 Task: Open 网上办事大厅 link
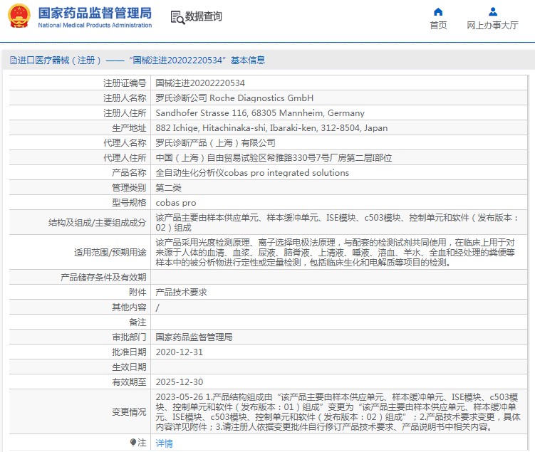[492, 25]
